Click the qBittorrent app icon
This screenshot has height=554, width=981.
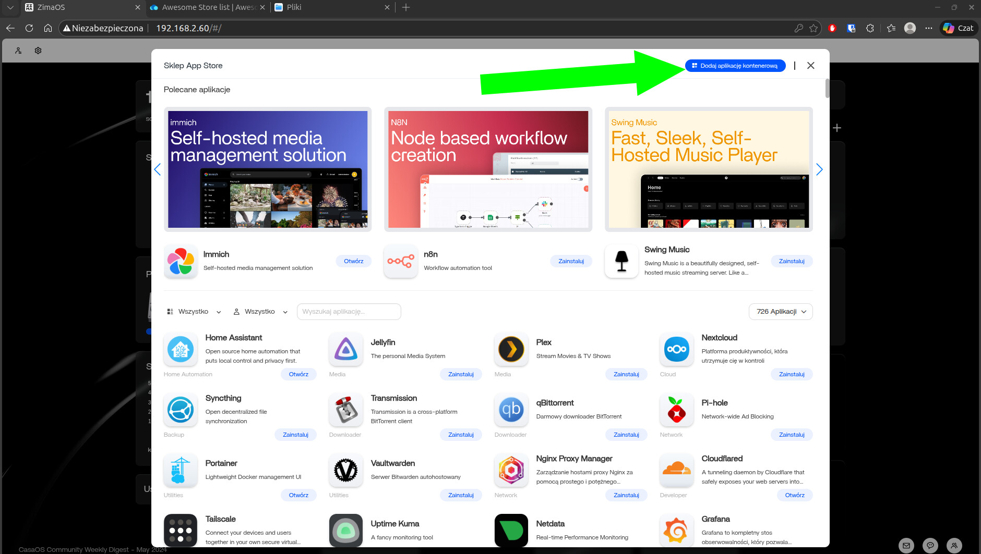point(511,410)
